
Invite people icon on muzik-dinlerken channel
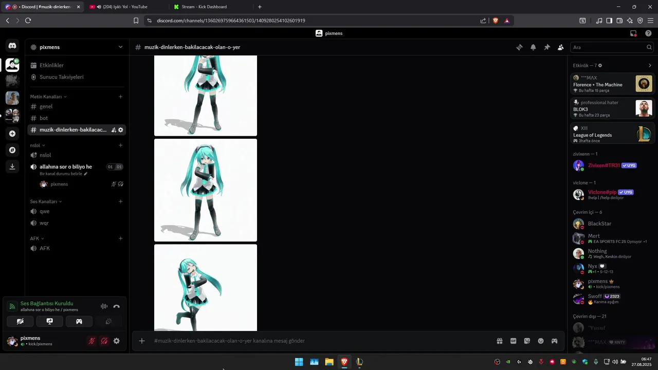coord(114,130)
